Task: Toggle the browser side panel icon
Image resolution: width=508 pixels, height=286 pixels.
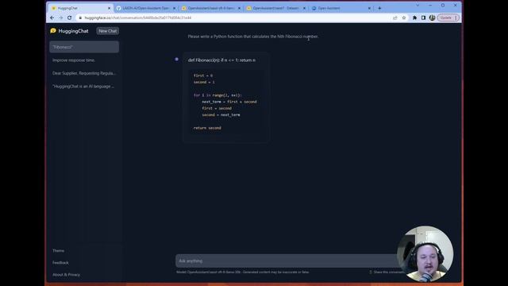Action: pyautogui.click(x=423, y=17)
